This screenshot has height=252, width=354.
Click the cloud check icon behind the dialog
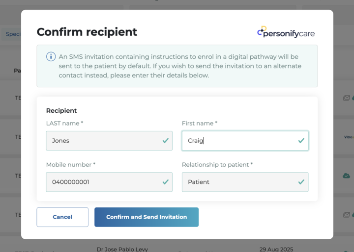346,176
